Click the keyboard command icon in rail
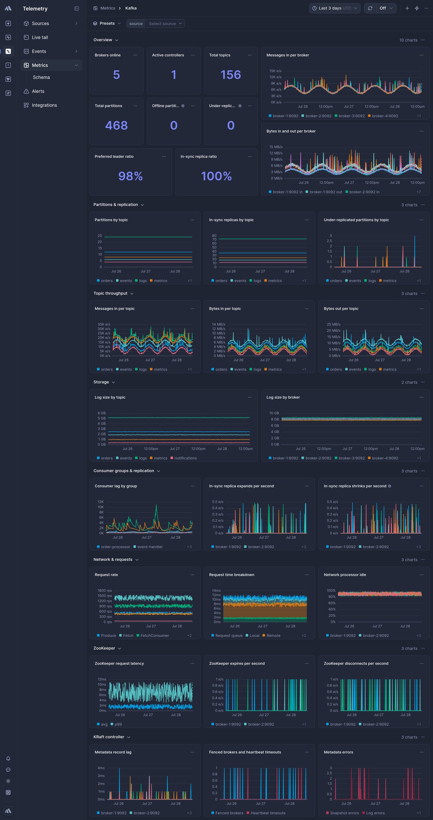Image resolution: width=433 pixels, height=820 pixels. coord(8,792)
